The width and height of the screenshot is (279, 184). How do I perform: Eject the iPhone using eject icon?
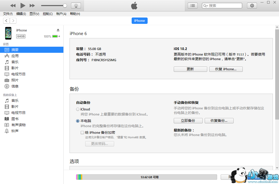[x=58, y=30]
